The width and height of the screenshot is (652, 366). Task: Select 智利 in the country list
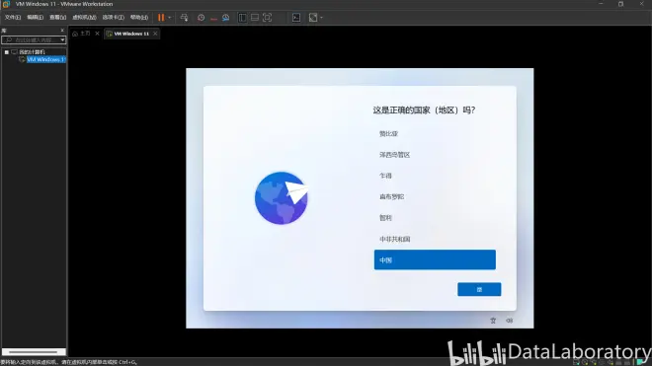click(435, 218)
